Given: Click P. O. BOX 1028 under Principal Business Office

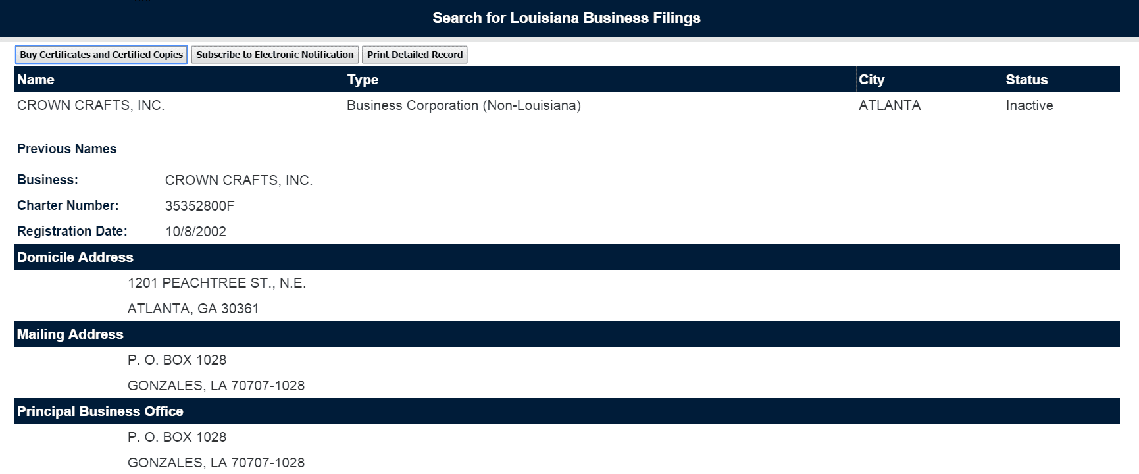Looking at the screenshot, I should (x=177, y=437).
